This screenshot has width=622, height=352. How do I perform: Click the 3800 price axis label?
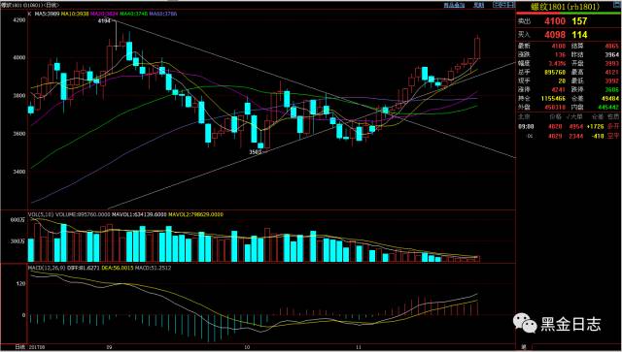[20, 95]
